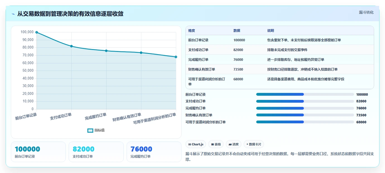Viewport: 385px width, 173px height.
Task: Click the progress bar for 财务确认有效订单
Action: click(x=305, y=115)
